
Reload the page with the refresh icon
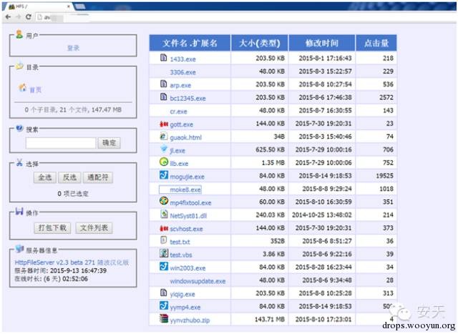pyautogui.click(x=28, y=16)
